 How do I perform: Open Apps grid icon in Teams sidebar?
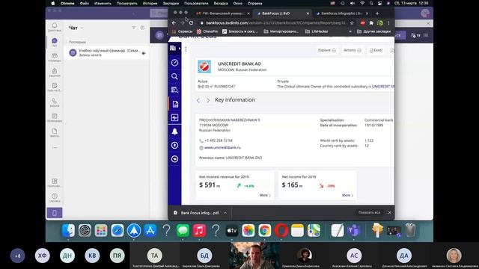55,182
